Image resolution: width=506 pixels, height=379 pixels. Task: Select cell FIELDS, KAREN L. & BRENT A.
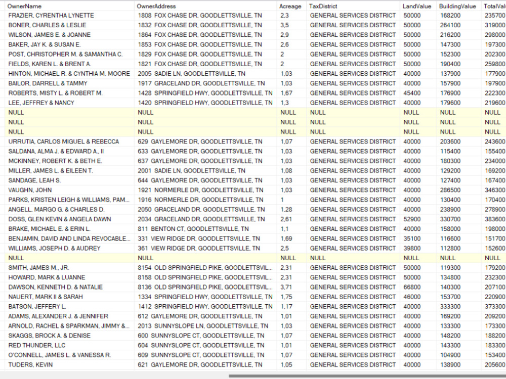point(69,64)
